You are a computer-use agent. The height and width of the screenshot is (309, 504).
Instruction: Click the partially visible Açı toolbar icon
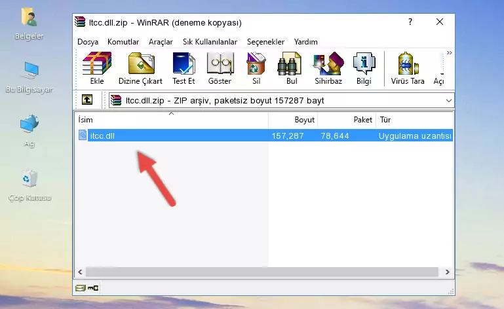[439, 69]
